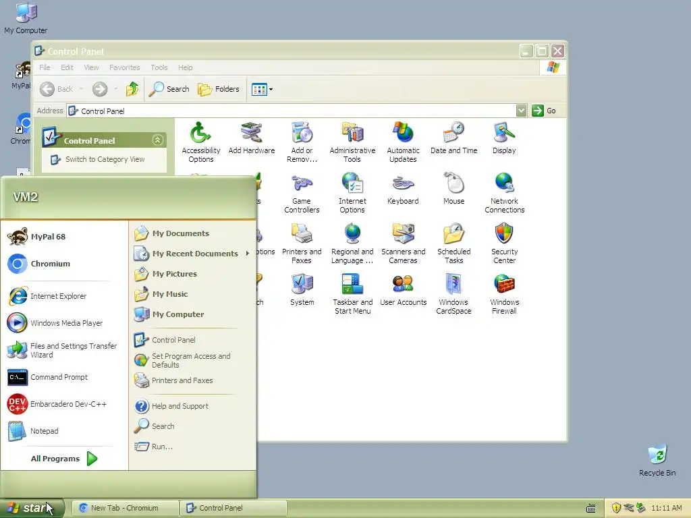The height and width of the screenshot is (518, 691).
Task: Open Date and Time settings icon
Action: click(x=454, y=138)
